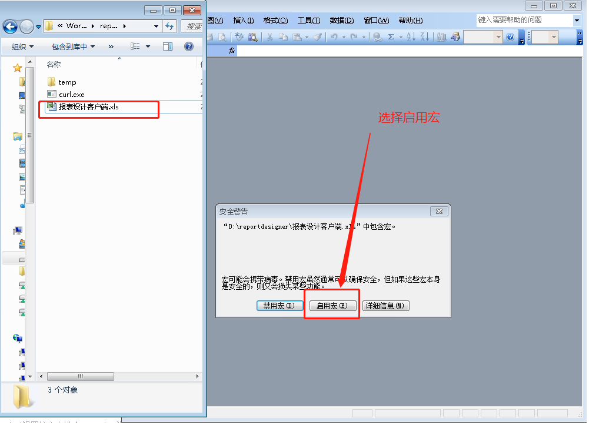Open the Zoom combo box in Excel toolbar
Screen dimensions: 589x425
point(482,37)
